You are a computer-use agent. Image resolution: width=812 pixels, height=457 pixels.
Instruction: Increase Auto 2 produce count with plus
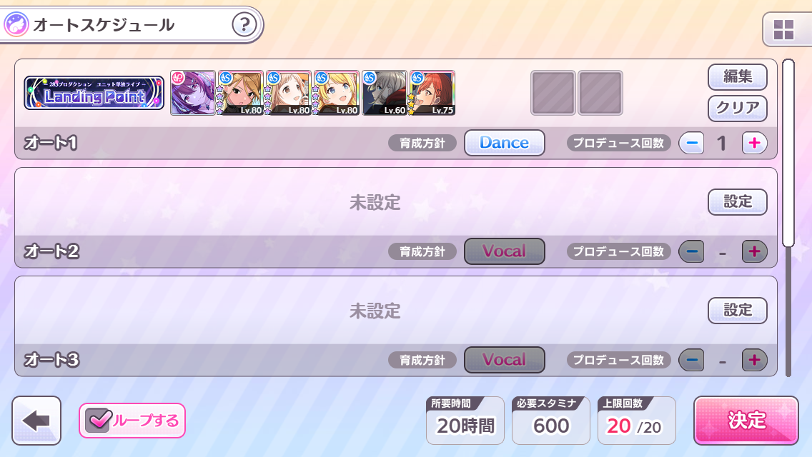point(755,251)
